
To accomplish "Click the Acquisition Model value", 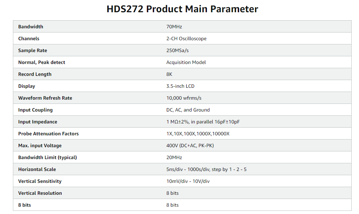I will click(x=186, y=62).
